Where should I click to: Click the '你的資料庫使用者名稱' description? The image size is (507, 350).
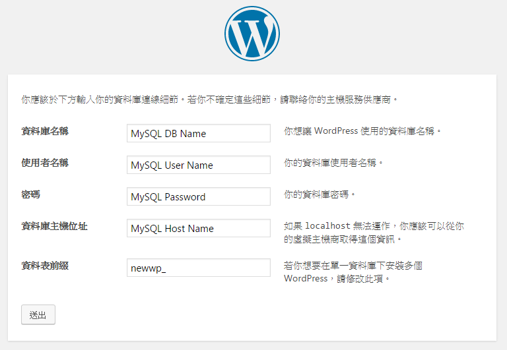point(333,163)
